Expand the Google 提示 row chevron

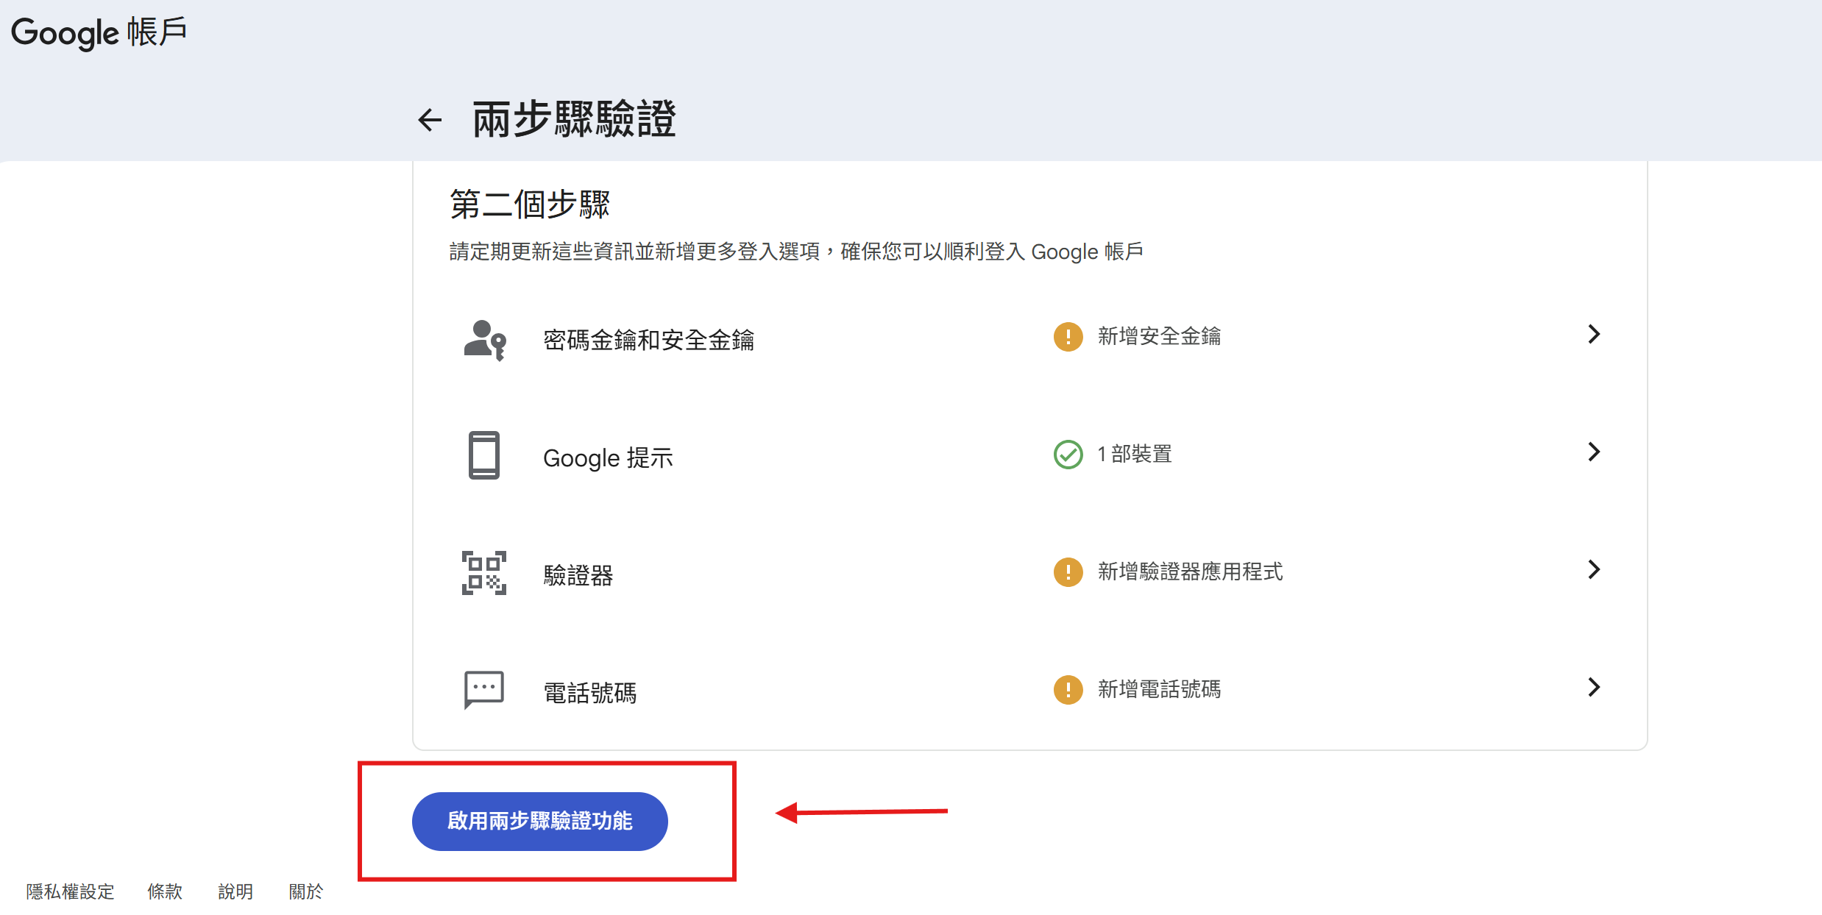click(1593, 452)
